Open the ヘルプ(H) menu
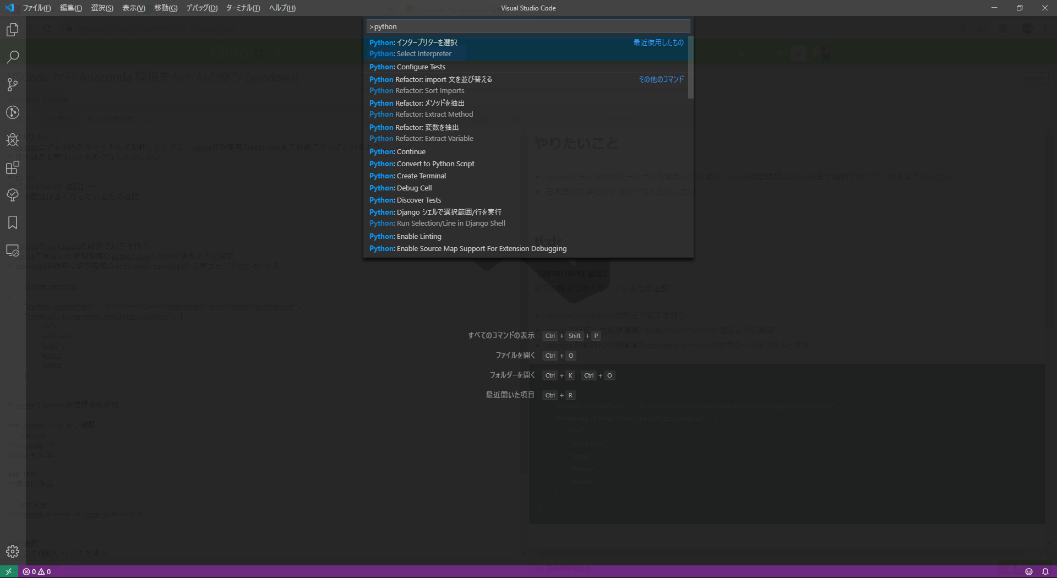1057x578 pixels. click(282, 8)
